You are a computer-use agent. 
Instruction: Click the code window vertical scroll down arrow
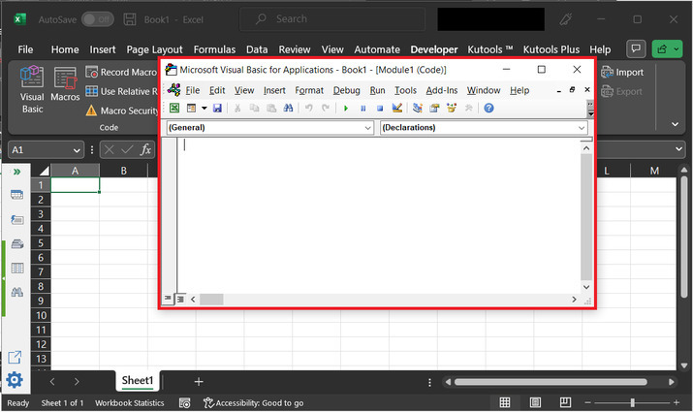(x=586, y=287)
